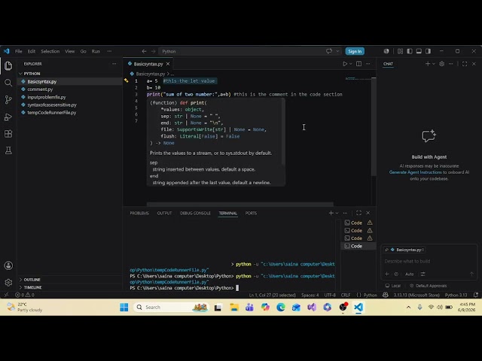
Task: Open the Accounts menu icon
Action: coord(8,265)
